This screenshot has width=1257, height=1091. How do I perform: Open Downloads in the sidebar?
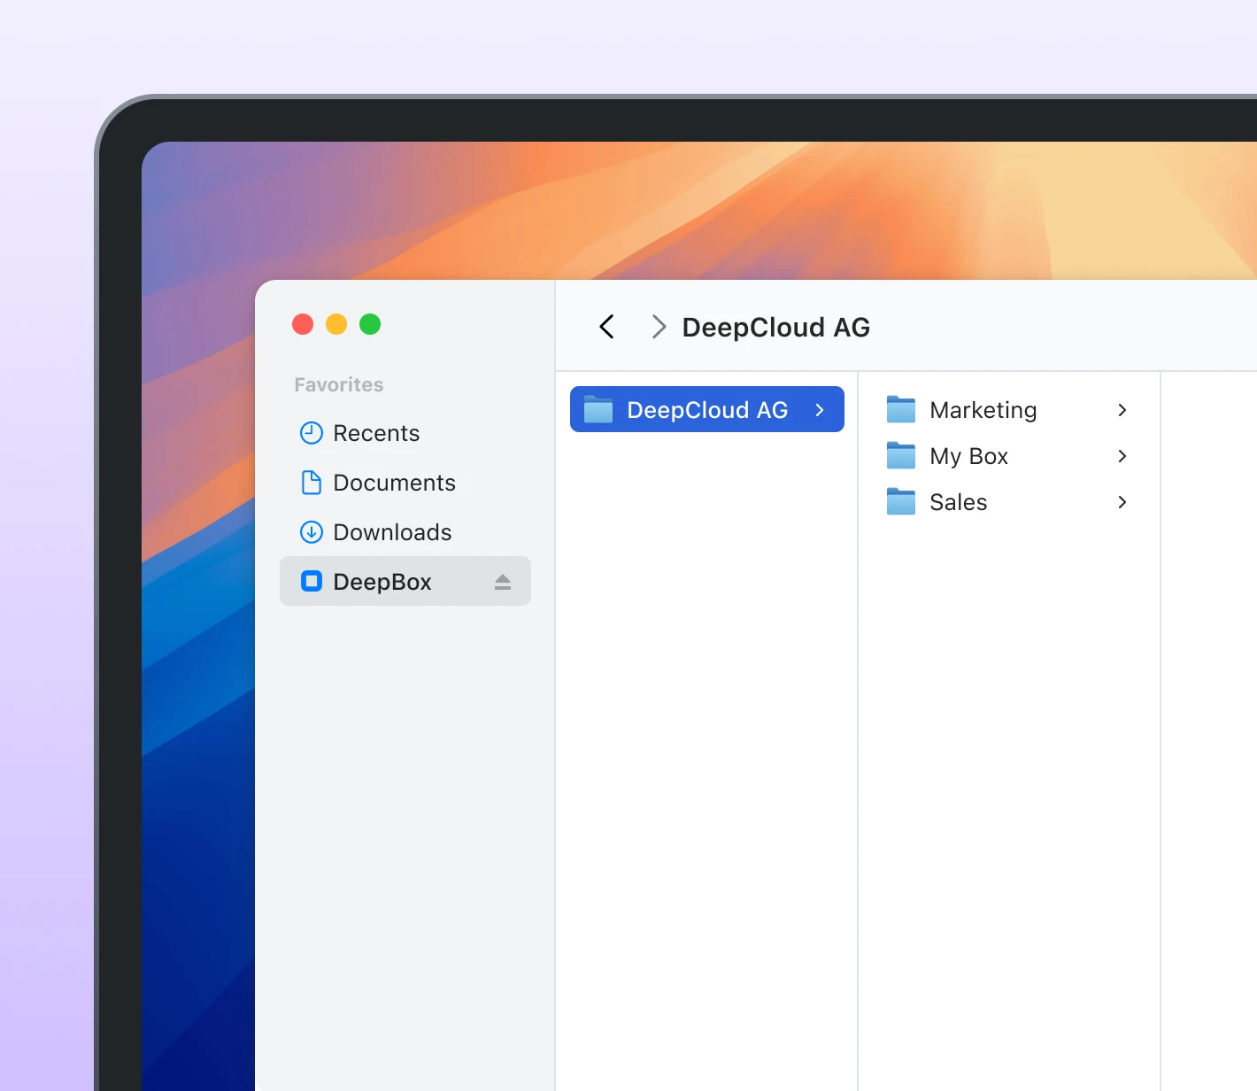405,532
